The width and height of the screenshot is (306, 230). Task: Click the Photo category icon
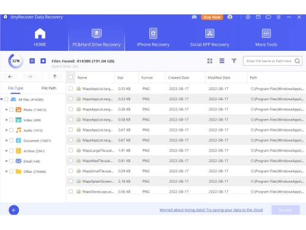click(x=18, y=110)
